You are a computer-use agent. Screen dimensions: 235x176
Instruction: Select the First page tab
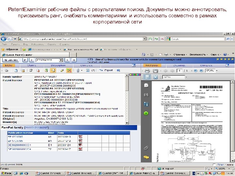[152, 66]
